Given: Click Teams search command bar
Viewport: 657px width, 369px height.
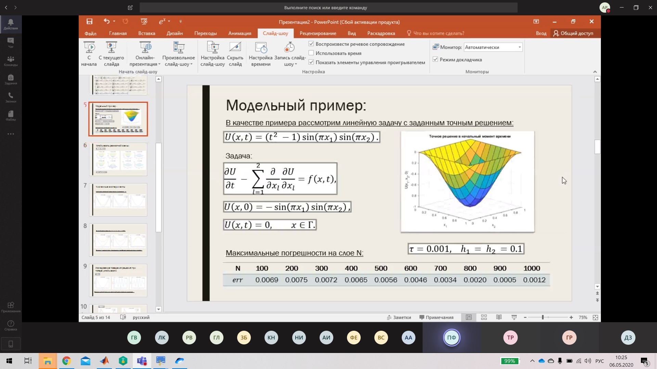Looking at the screenshot, I should pyautogui.click(x=328, y=8).
